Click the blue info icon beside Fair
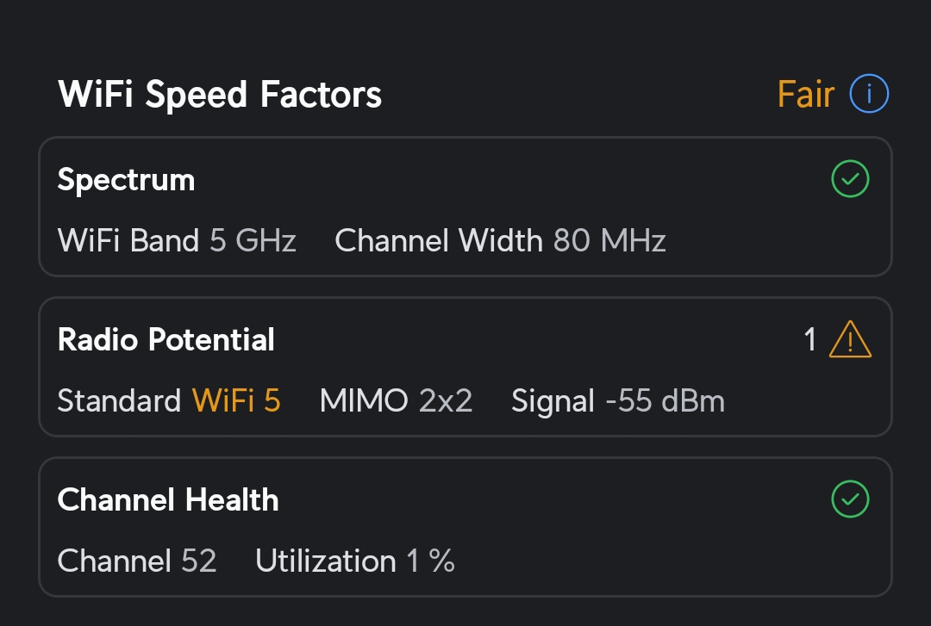The width and height of the screenshot is (931, 626). pos(868,94)
